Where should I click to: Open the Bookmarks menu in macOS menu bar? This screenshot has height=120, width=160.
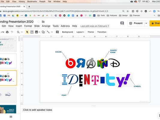coord(32,1)
